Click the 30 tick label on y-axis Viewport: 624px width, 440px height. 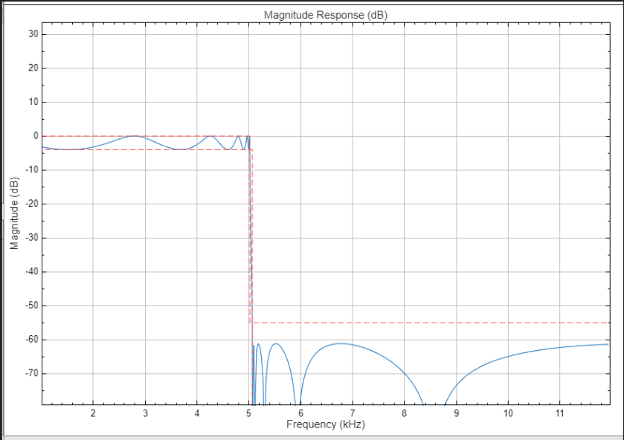tap(33, 34)
